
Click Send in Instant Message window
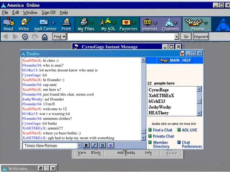(171, 153)
